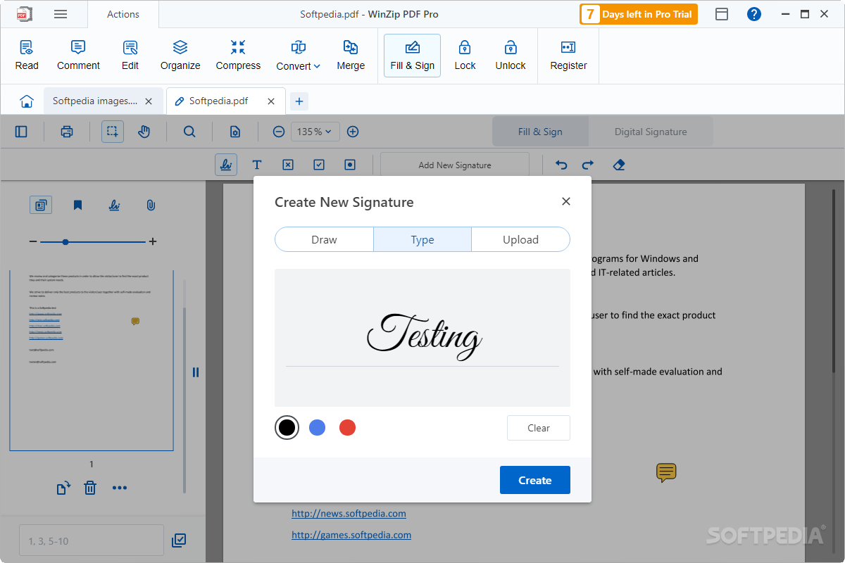Choose the black signature color

click(287, 427)
